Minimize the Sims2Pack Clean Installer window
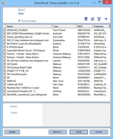The width and height of the screenshot is (113, 139). click(x=94, y=3)
